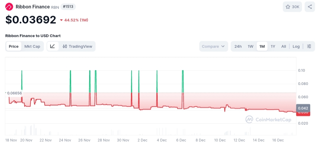Click the 18 Nov date label
This screenshot has height=149, width=320.
pyautogui.click(x=11, y=140)
